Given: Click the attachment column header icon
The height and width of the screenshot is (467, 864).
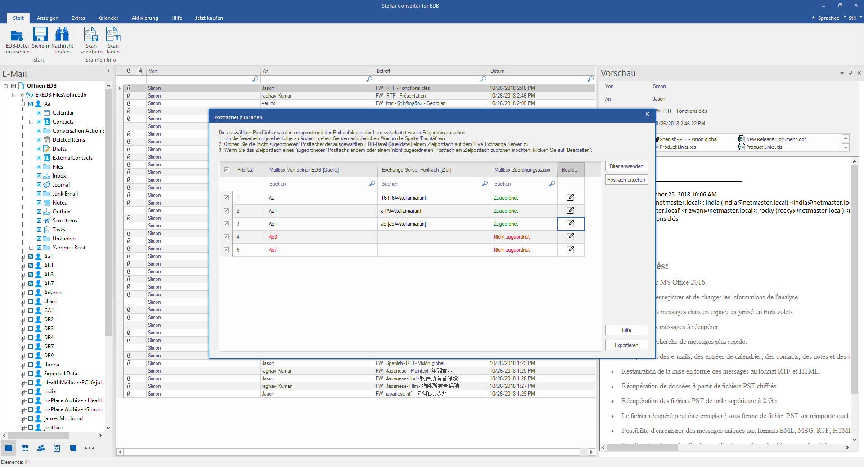Looking at the screenshot, I should click(129, 71).
